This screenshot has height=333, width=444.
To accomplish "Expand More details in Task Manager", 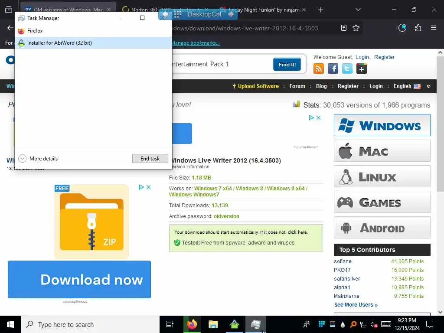I will tap(38, 159).
